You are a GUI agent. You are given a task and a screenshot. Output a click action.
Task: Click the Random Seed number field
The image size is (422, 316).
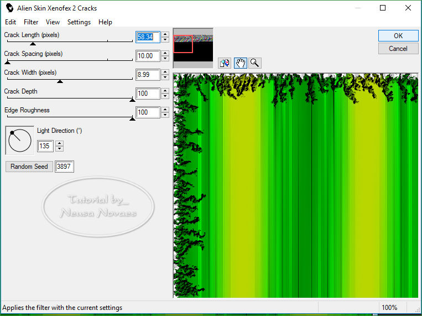point(64,167)
